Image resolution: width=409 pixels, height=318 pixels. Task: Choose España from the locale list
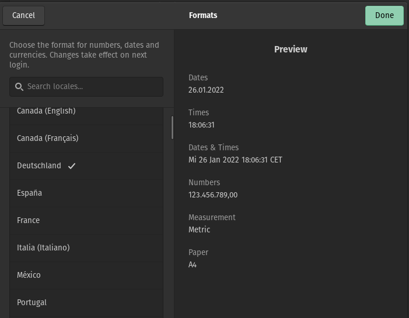coord(86,193)
